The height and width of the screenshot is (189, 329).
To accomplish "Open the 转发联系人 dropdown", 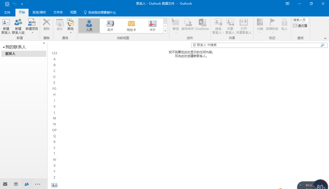I will (x=218, y=26).
